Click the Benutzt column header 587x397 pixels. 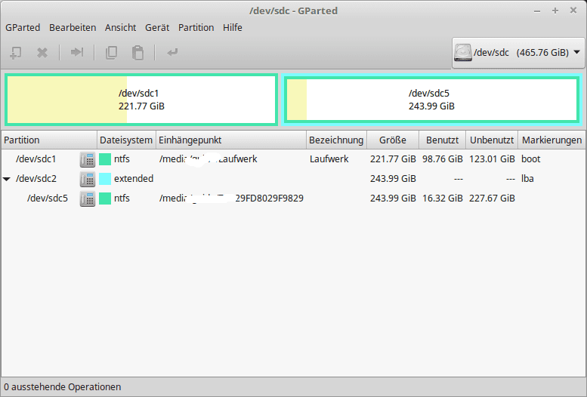point(442,140)
